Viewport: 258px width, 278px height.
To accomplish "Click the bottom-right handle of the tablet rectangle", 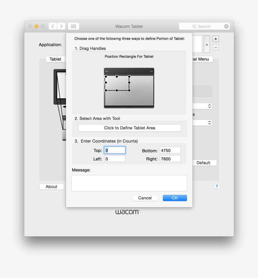I will [x=129, y=90].
